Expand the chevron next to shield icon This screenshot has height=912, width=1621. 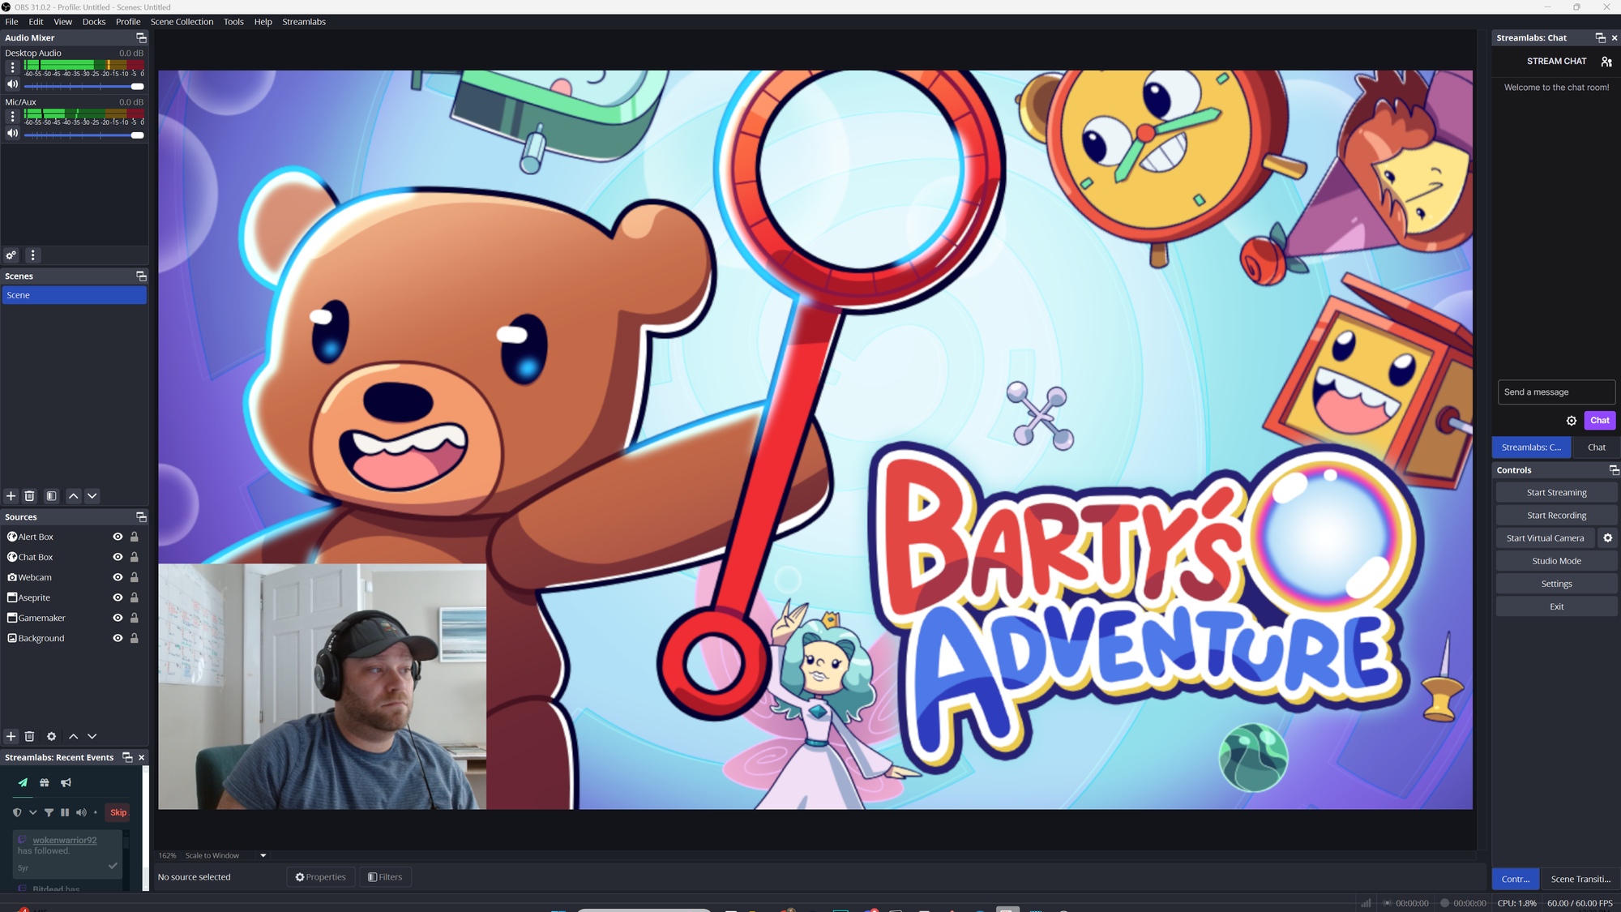coord(33,812)
